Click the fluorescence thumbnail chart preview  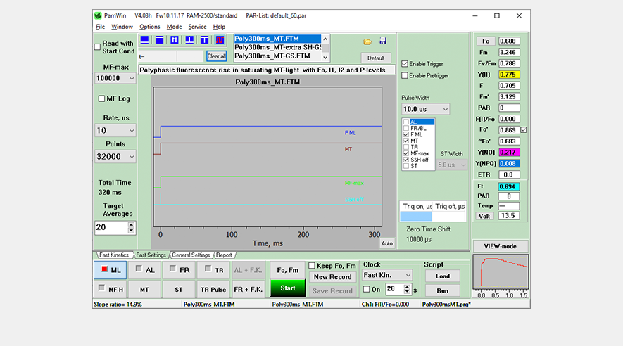pyautogui.click(x=501, y=273)
